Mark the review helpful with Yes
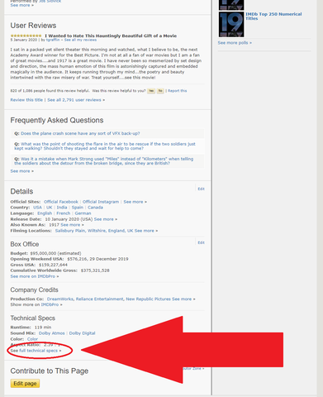 click(151, 91)
